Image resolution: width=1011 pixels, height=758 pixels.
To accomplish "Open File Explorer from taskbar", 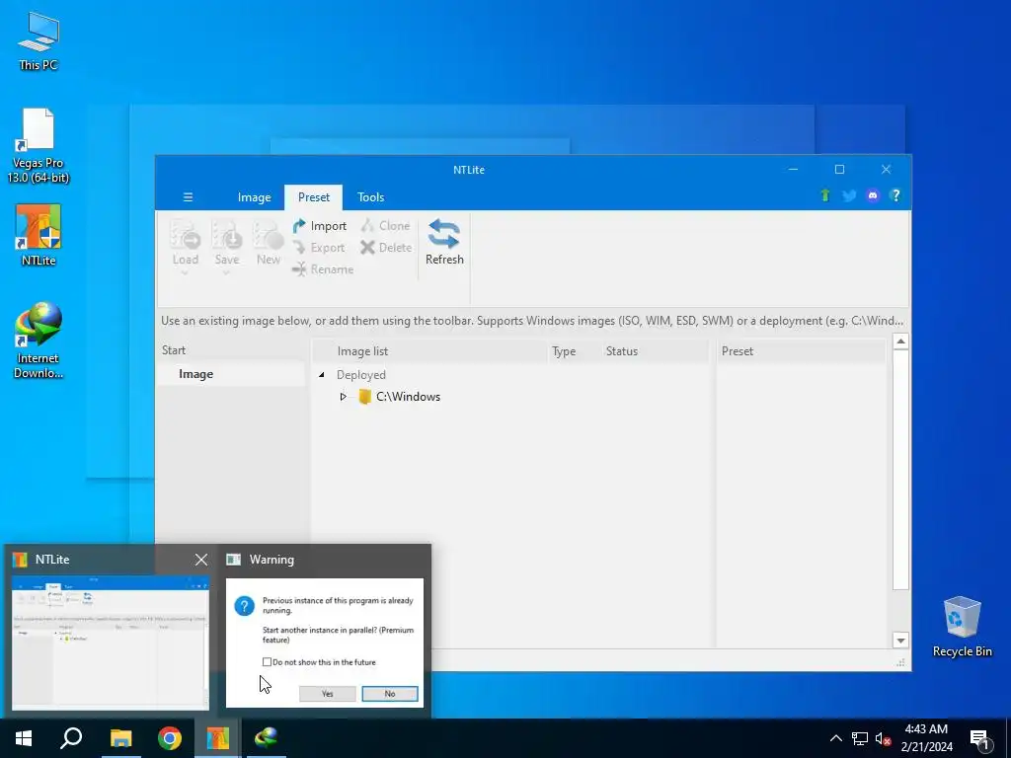I will pyautogui.click(x=120, y=738).
